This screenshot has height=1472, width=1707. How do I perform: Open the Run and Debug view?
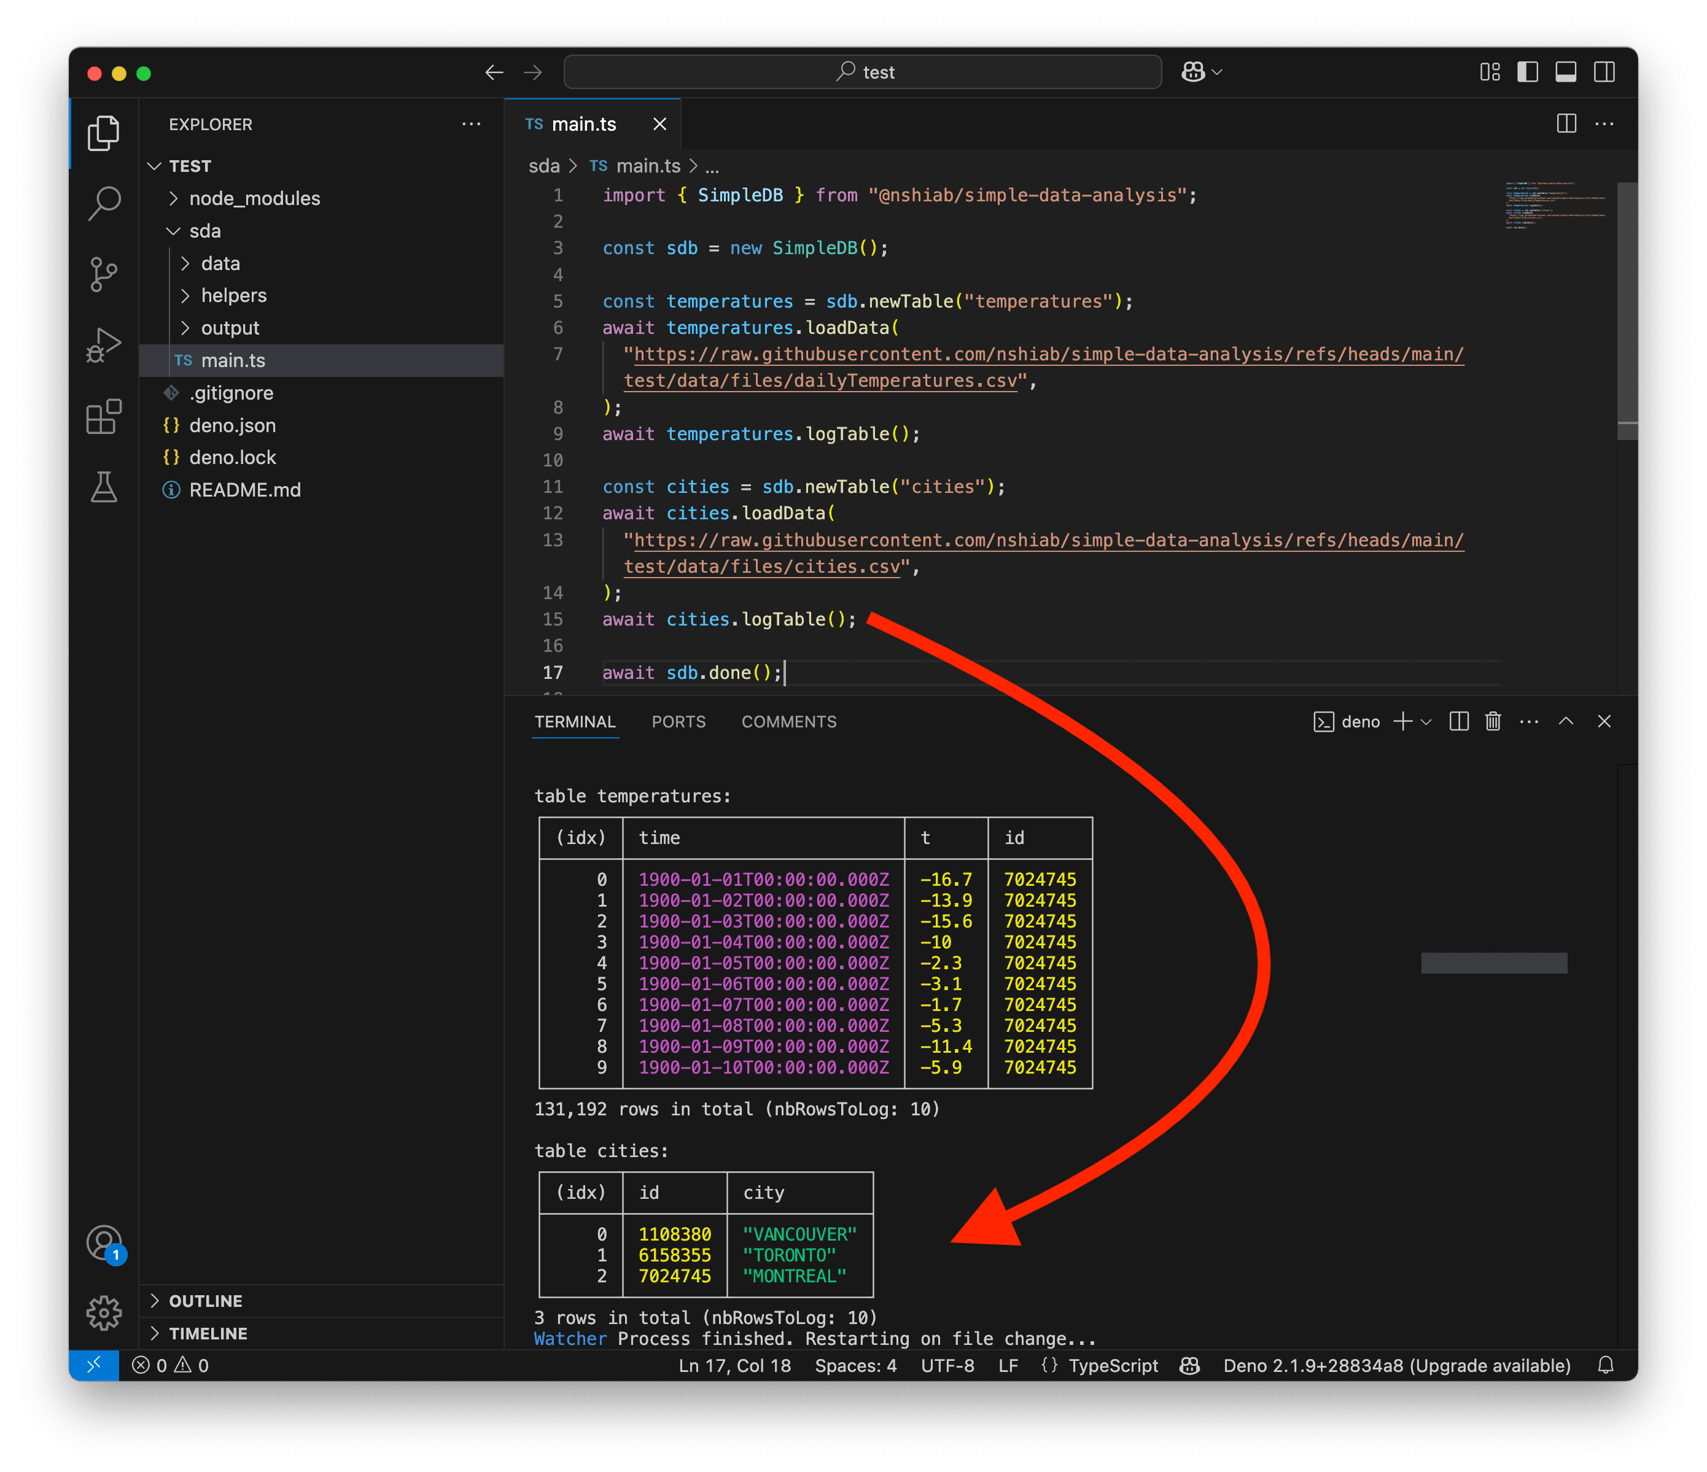coord(104,345)
